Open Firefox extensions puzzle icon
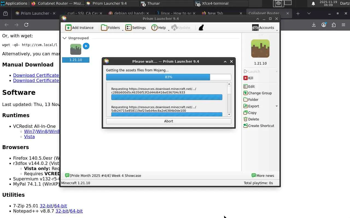 334,25
